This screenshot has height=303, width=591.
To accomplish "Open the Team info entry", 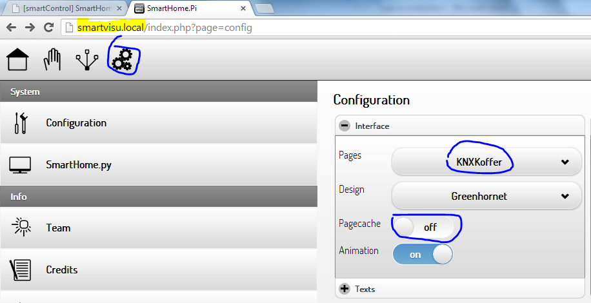I will pyautogui.click(x=159, y=228).
